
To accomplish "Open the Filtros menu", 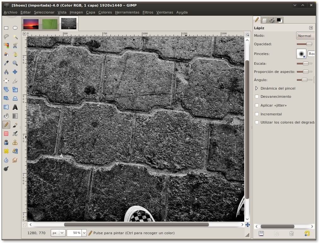I will click(x=148, y=12).
